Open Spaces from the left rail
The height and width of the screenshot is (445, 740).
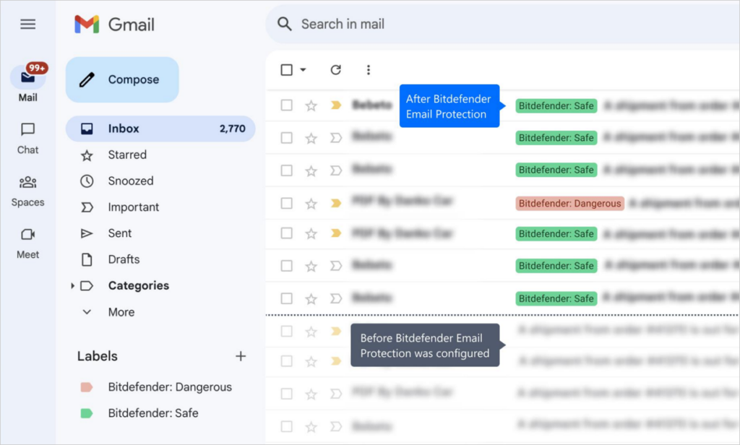coord(28,191)
